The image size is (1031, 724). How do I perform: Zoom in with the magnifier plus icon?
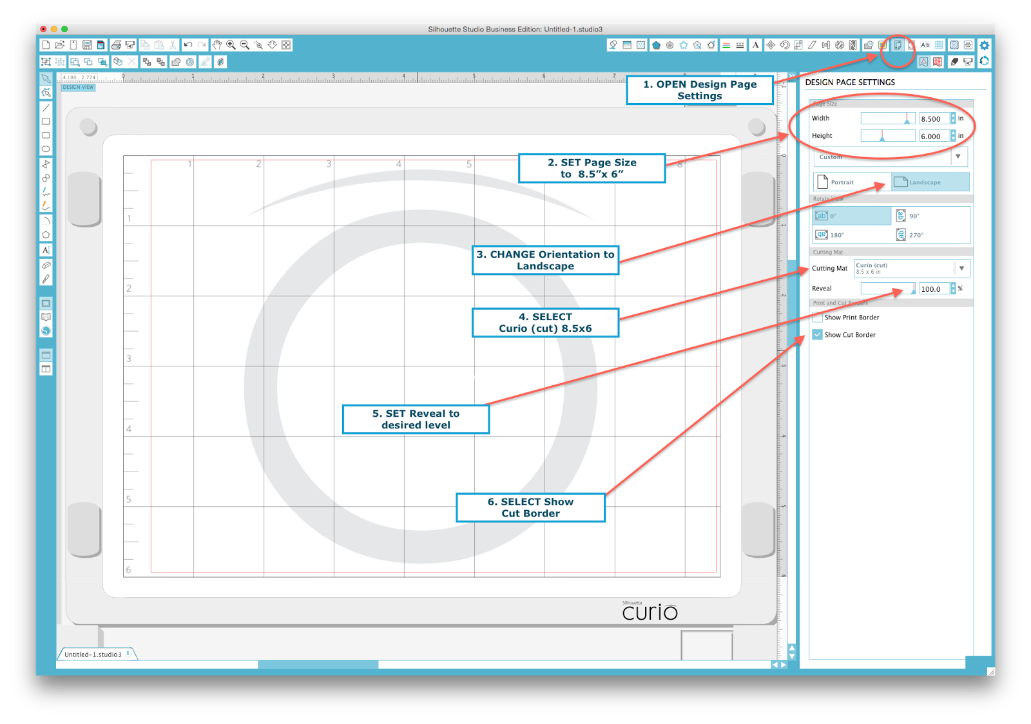point(231,45)
